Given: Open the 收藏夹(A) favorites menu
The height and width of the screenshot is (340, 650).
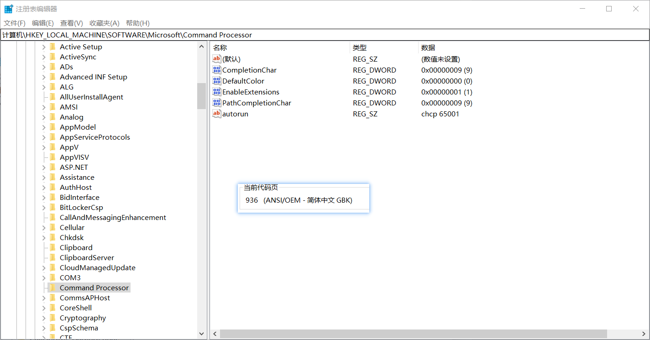Looking at the screenshot, I should pos(104,23).
